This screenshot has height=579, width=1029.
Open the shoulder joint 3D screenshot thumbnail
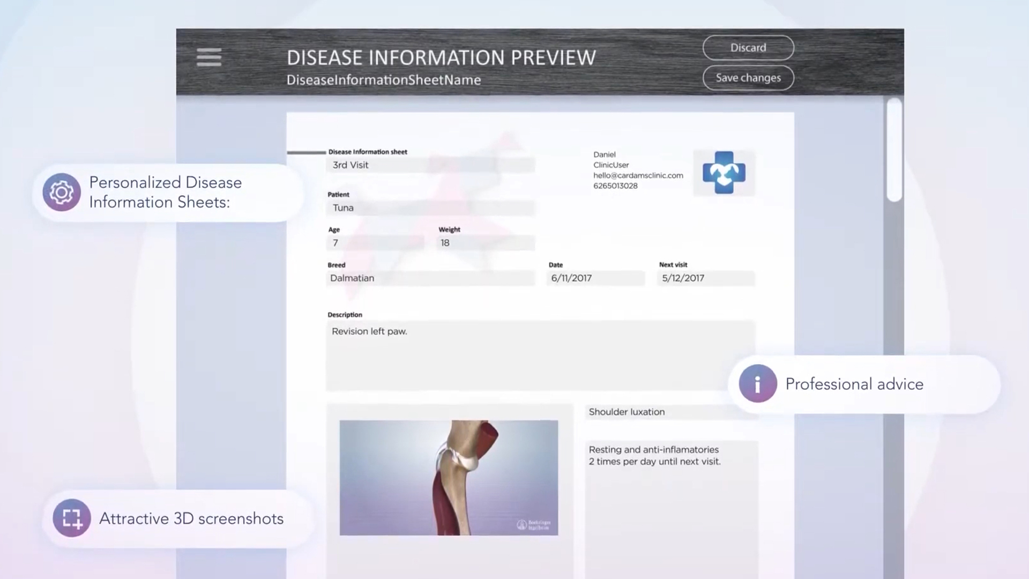click(x=448, y=477)
